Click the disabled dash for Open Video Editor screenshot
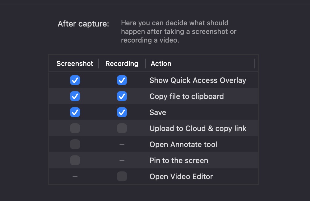 click(75, 176)
